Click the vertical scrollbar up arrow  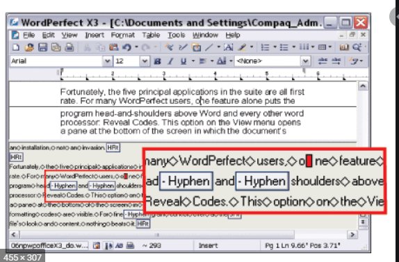(363, 86)
